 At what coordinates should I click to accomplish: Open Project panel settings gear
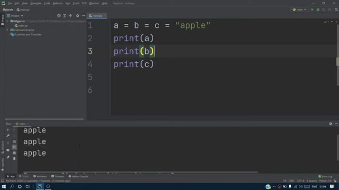(x=78, y=16)
